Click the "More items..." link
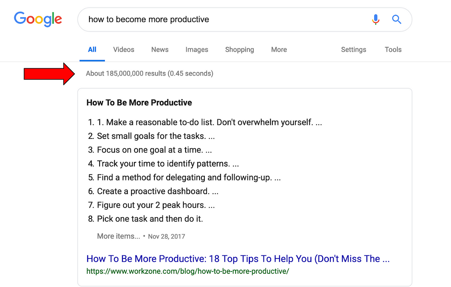 tap(118, 236)
